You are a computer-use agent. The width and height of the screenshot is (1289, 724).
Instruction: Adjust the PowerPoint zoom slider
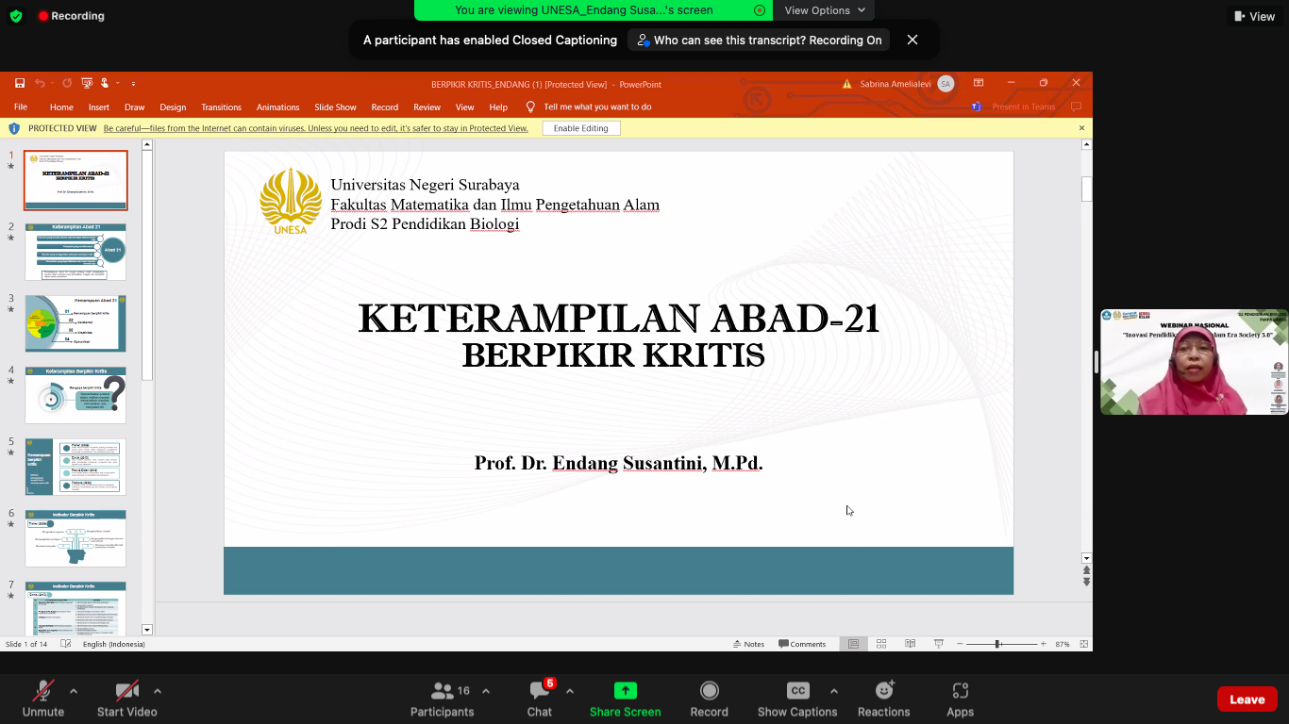(x=997, y=644)
